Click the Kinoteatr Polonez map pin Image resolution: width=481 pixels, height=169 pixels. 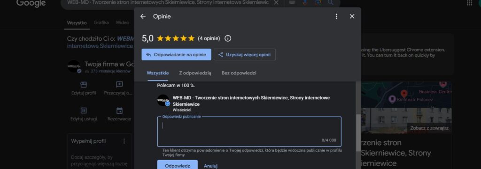392,99
